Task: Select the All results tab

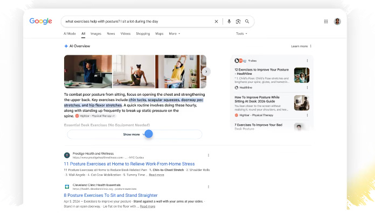Action: 83,34
